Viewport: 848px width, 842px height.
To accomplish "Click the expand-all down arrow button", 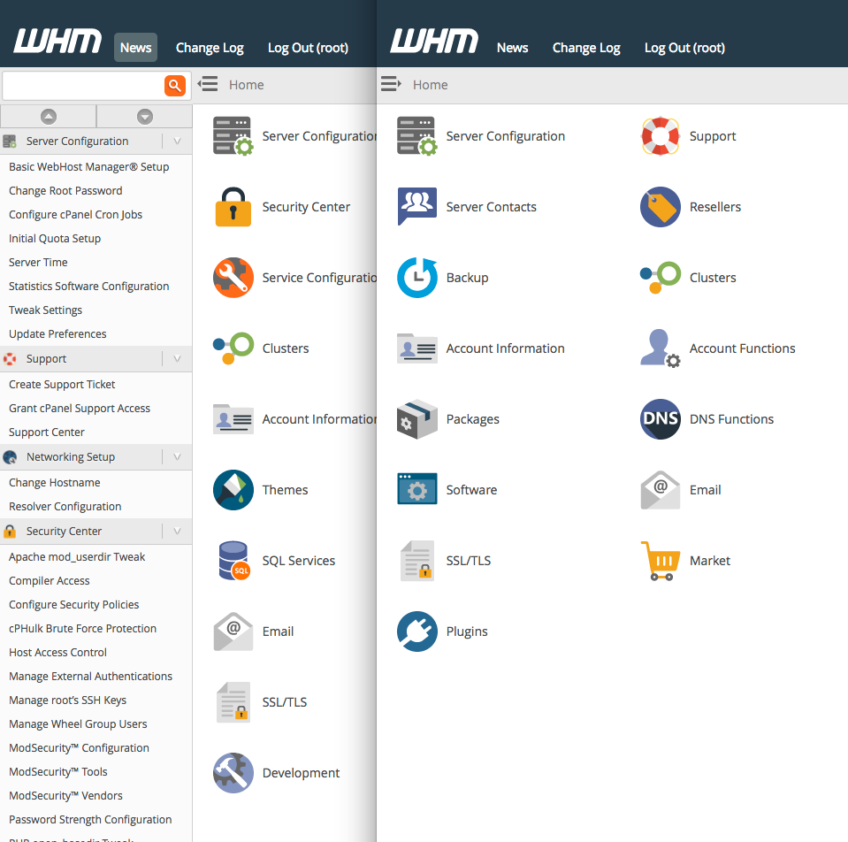I will pos(144,116).
